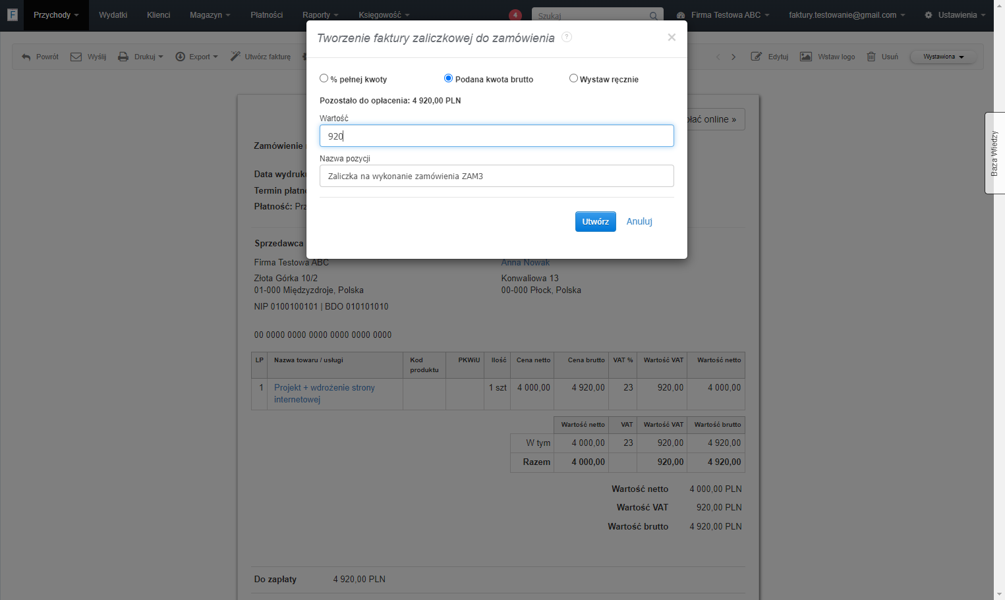Image resolution: width=1005 pixels, height=600 pixels.
Task: Select the % pełnej kwoty radio option
Action: coord(324,78)
